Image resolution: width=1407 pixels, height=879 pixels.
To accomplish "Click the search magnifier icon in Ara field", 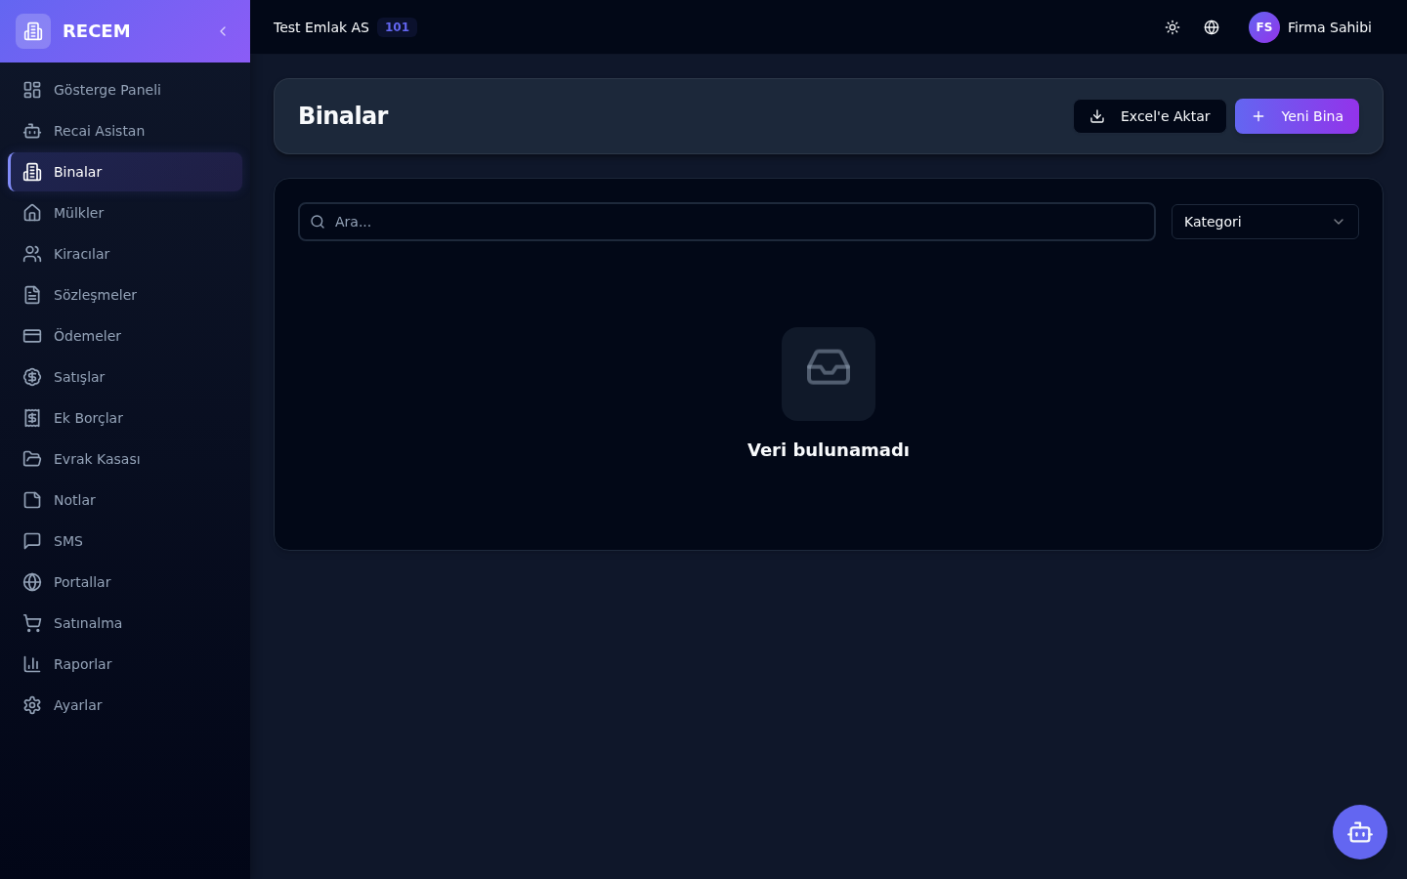I will coord(318,222).
